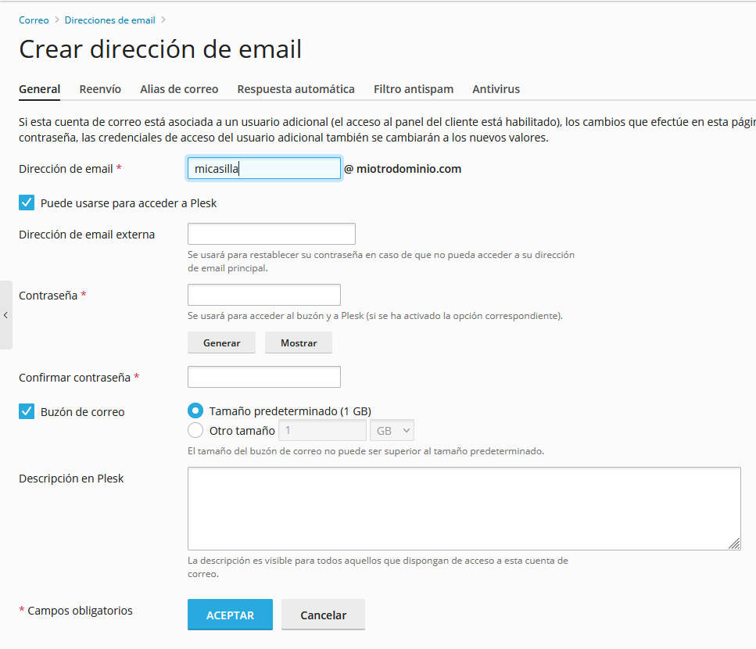
Task: Switch to the Reenvío tab
Action: coord(100,89)
